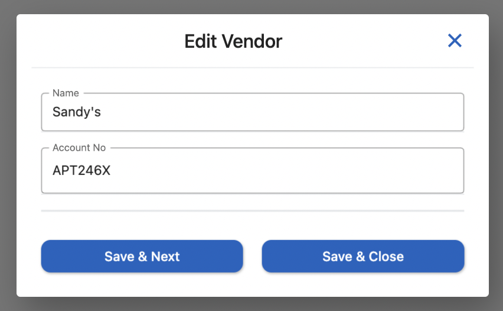The width and height of the screenshot is (503, 311).
Task: Save vendor and go to next
Action: (x=142, y=256)
